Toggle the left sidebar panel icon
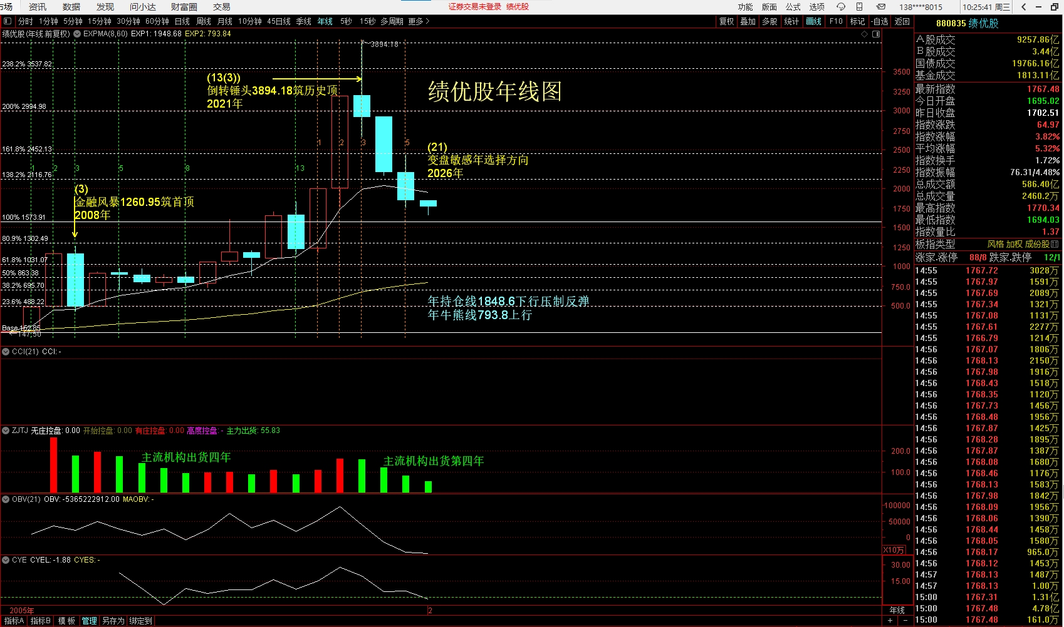 tap(7, 21)
